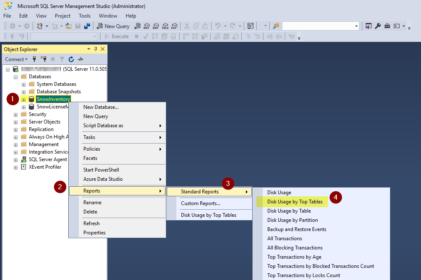Open the Reports submenu
Screen dimensions: 421x280
tap(117, 191)
